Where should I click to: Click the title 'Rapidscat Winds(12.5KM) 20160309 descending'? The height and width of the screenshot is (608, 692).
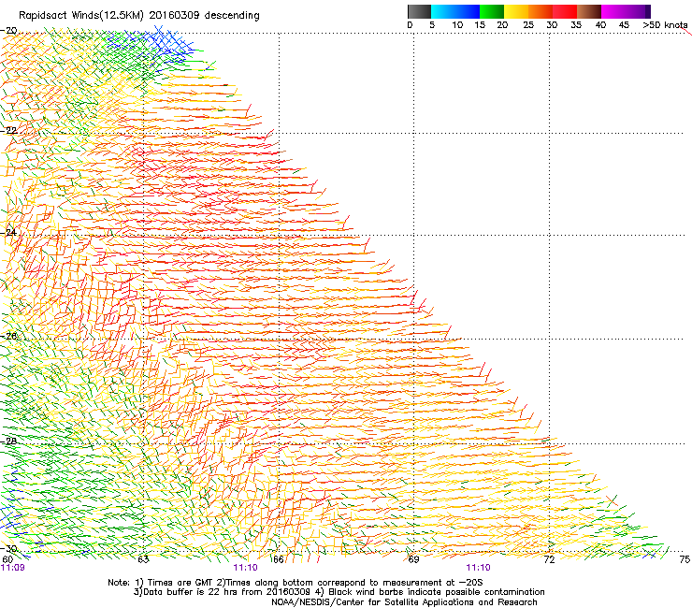point(139,16)
